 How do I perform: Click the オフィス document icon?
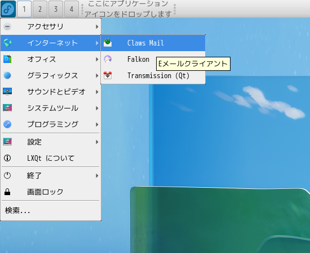pos(7,59)
